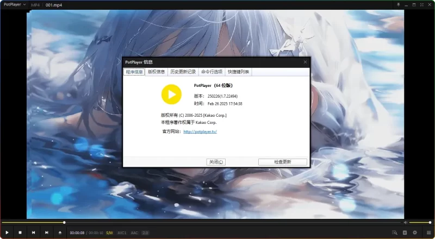Toggle the S/W decoder indicator
Screen dimensions: 435x239
point(110,233)
